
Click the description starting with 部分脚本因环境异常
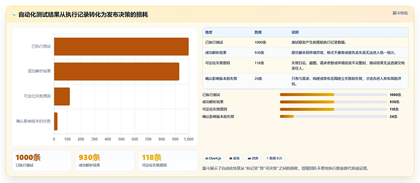345,52
